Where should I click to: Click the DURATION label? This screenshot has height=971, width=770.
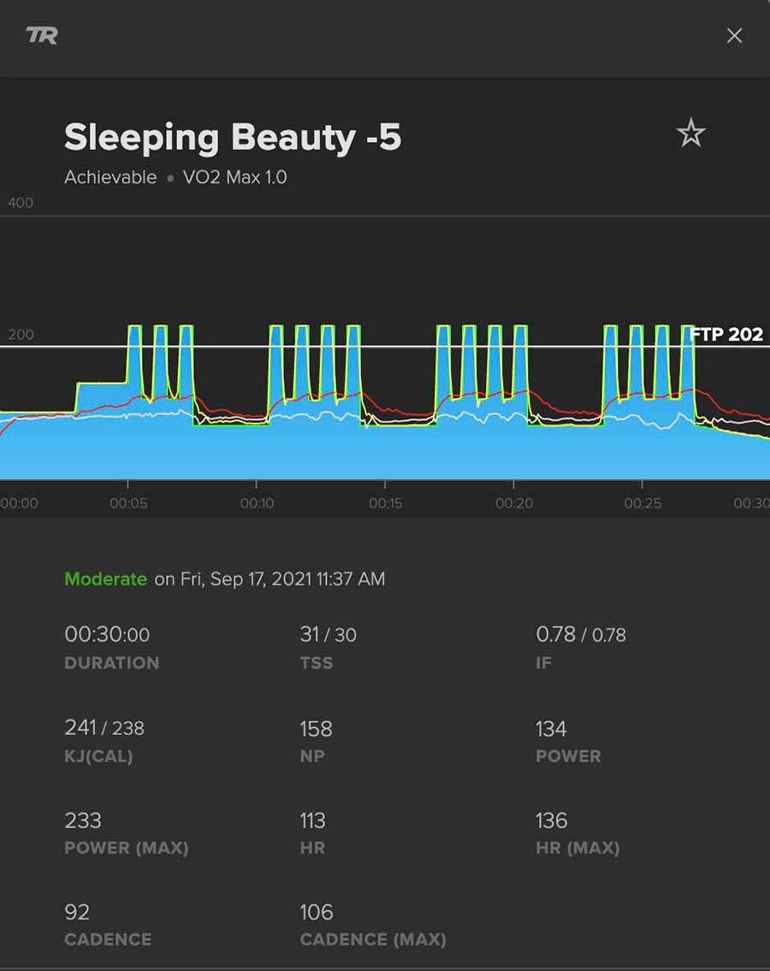[x=112, y=663]
